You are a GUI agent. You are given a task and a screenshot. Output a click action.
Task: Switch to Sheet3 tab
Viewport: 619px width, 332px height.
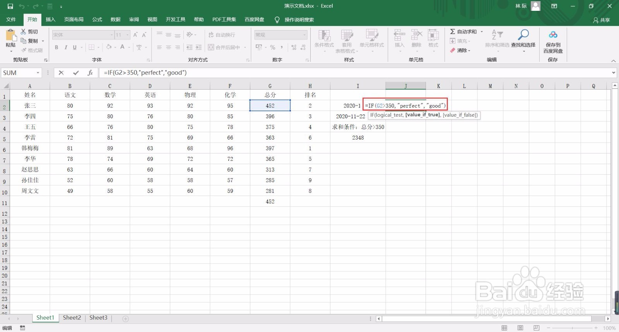[x=98, y=318]
